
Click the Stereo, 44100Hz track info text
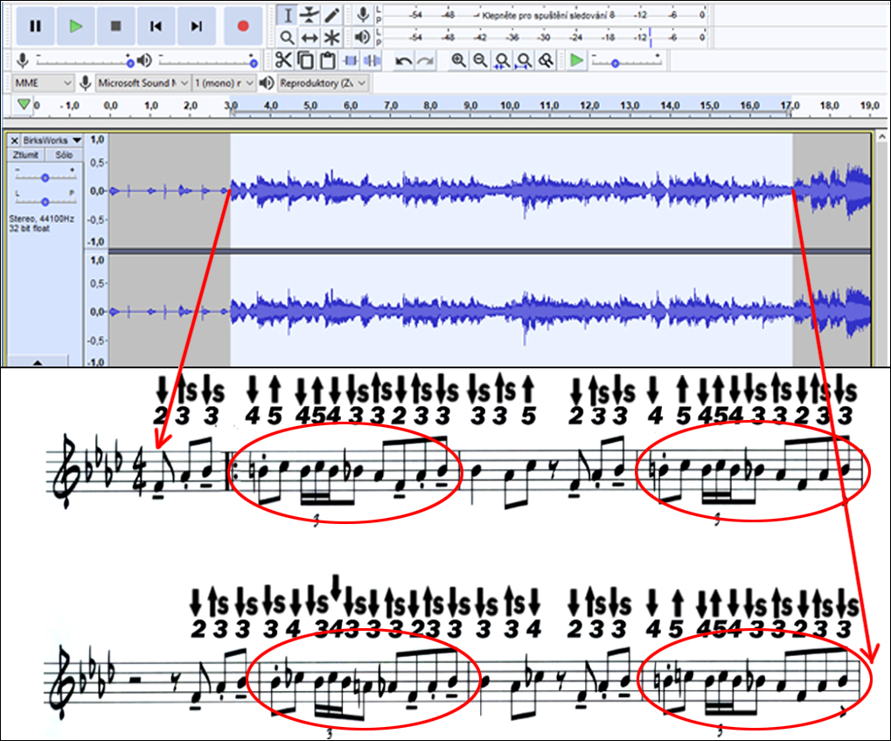(x=41, y=223)
